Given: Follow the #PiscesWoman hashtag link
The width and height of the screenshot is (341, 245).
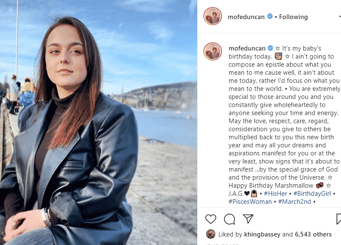Looking at the screenshot, I should (x=250, y=201).
